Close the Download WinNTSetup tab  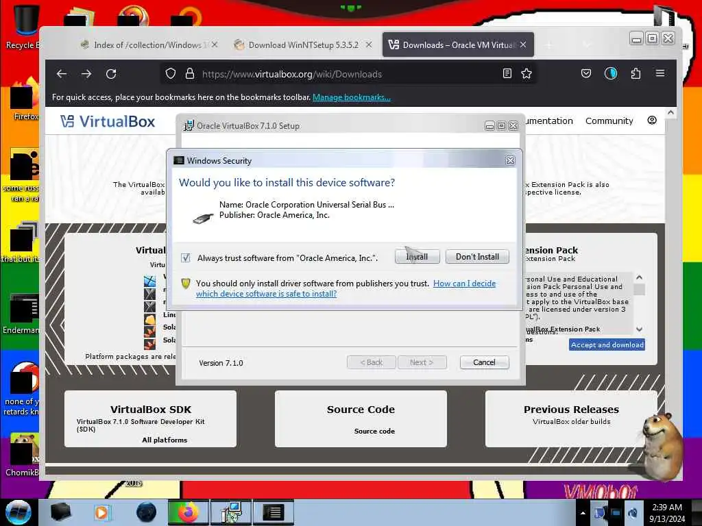pos(368,45)
